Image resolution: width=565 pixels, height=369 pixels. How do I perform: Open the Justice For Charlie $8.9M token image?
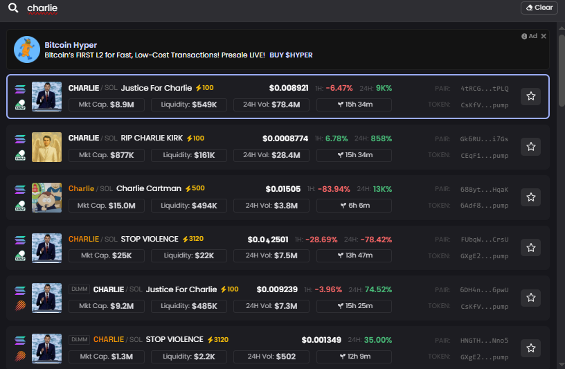pyautogui.click(x=46, y=96)
